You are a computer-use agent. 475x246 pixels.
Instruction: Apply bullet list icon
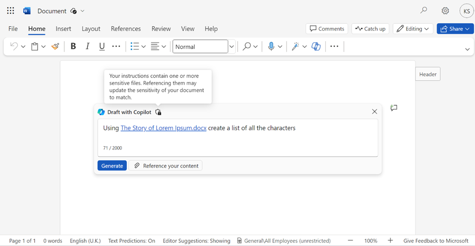[135, 46]
